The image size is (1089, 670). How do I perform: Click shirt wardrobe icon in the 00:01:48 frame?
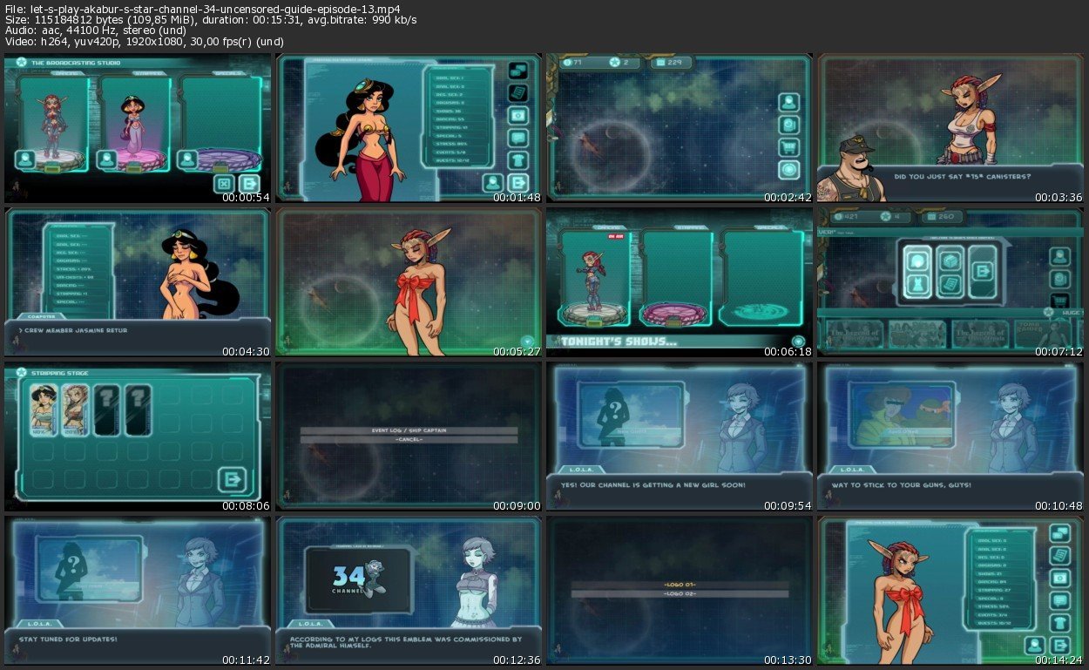click(518, 160)
